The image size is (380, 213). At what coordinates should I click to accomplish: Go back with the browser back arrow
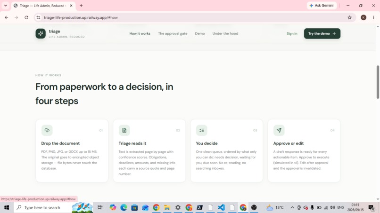point(6,17)
